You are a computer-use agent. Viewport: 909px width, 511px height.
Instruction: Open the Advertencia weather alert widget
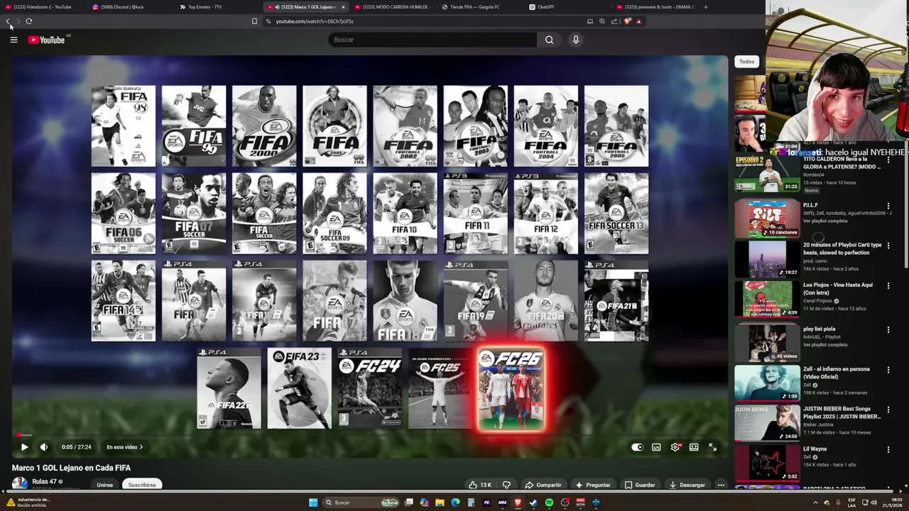(28, 502)
